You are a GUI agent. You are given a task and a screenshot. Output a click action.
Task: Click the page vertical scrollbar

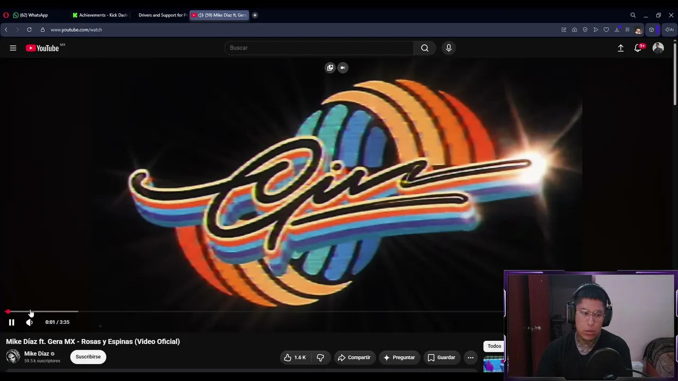coord(675,74)
